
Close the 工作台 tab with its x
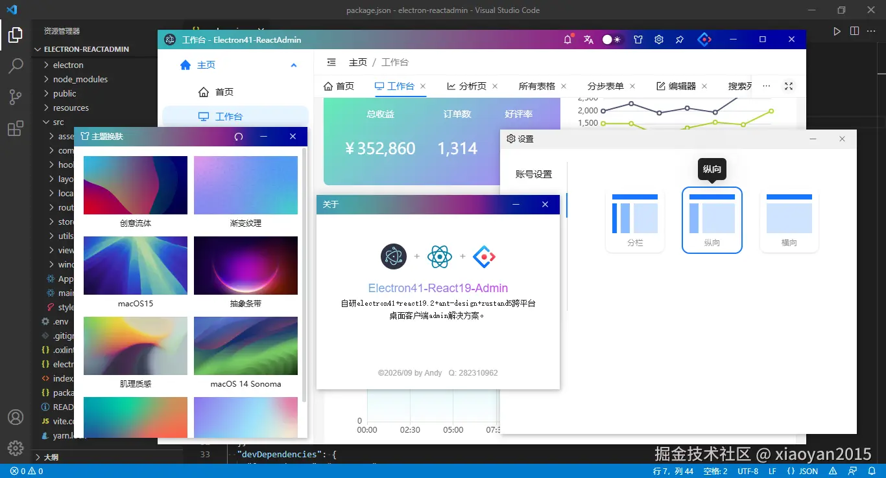[x=423, y=86]
